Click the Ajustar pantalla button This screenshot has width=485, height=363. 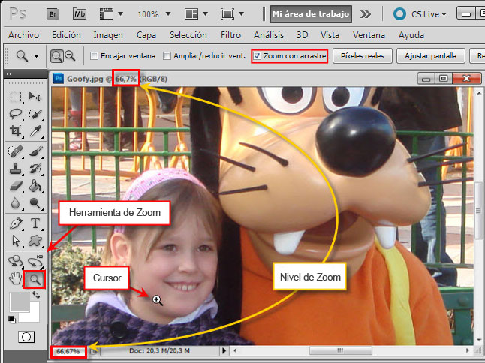click(430, 56)
